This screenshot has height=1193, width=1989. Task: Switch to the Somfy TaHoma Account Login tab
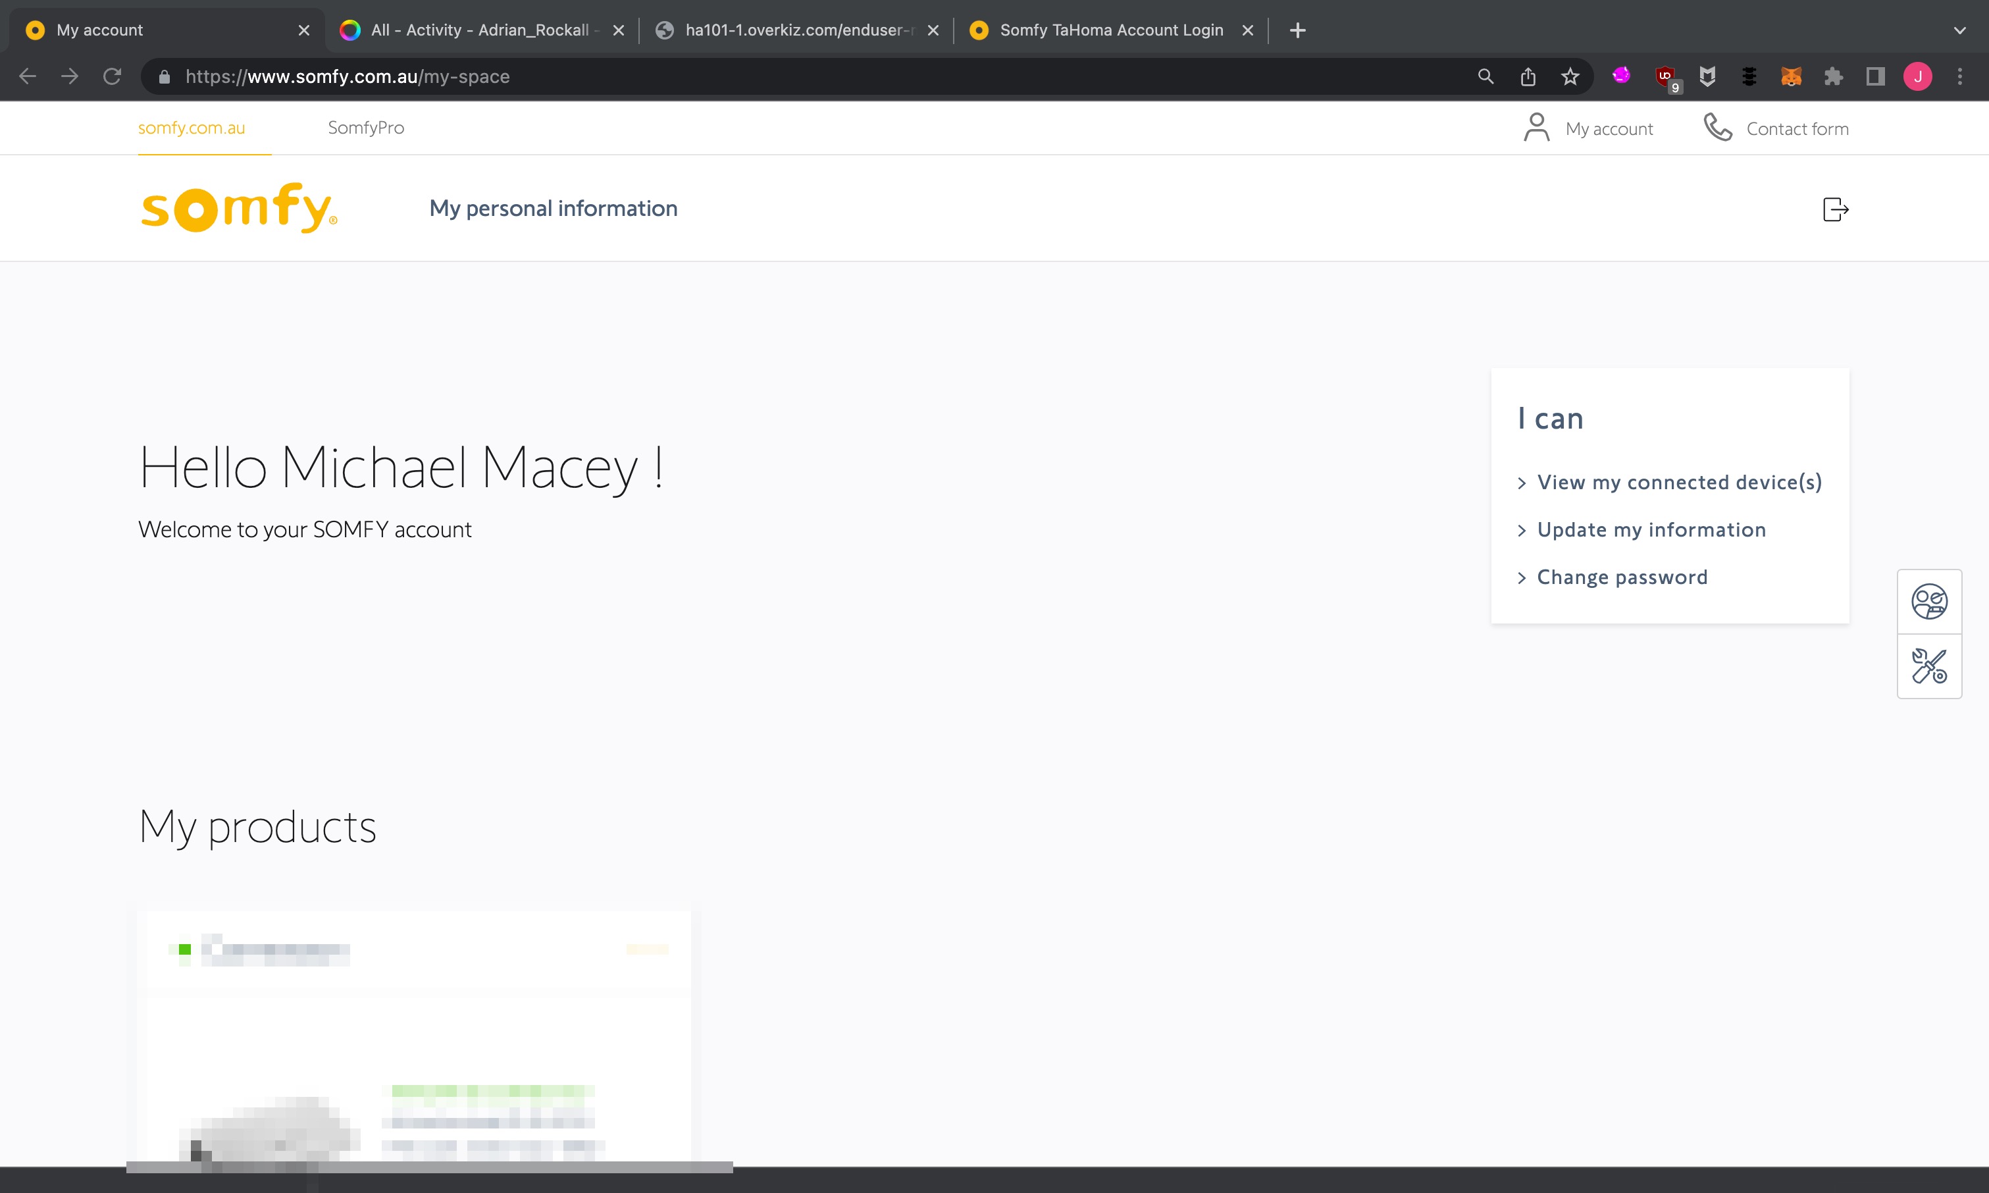tap(1112, 30)
